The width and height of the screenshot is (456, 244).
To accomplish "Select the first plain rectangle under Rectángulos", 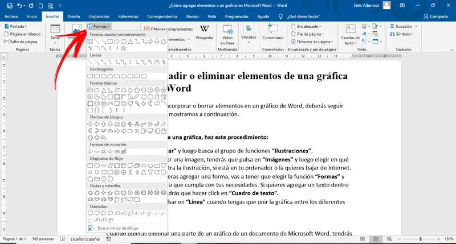I will pyautogui.click(x=90, y=76).
